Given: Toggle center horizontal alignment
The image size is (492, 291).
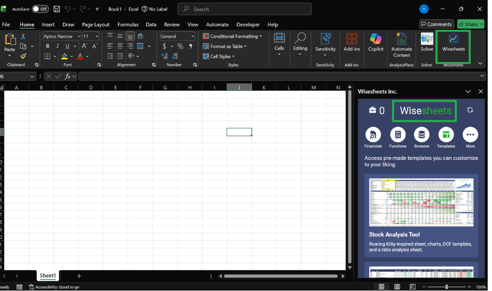Looking at the screenshot, I should pos(121,47).
